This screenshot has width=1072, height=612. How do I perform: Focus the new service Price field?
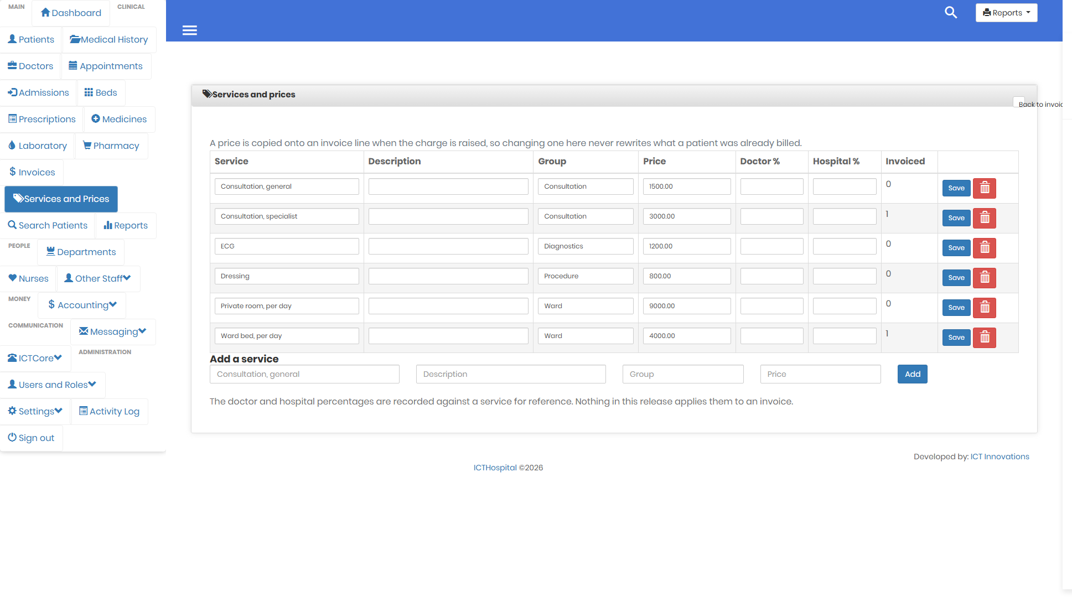coord(820,374)
